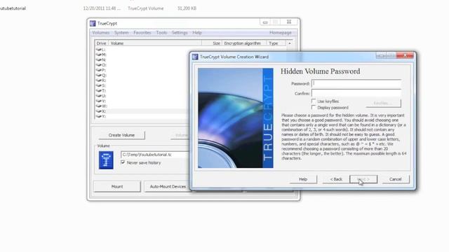Click the wizard Help button
Screen dimensions: 449x252
[x=303, y=179]
